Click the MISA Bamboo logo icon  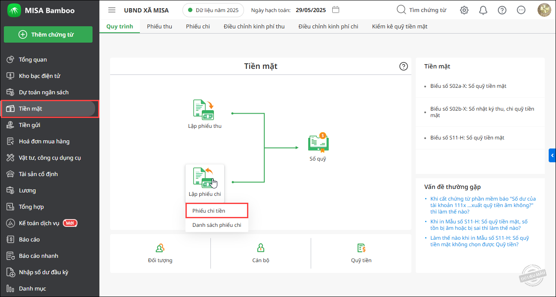click(14, 10)
